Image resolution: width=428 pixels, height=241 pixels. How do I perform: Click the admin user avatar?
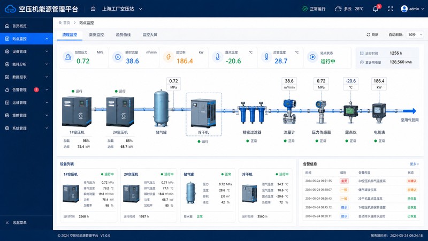click(x=404, y=9)
